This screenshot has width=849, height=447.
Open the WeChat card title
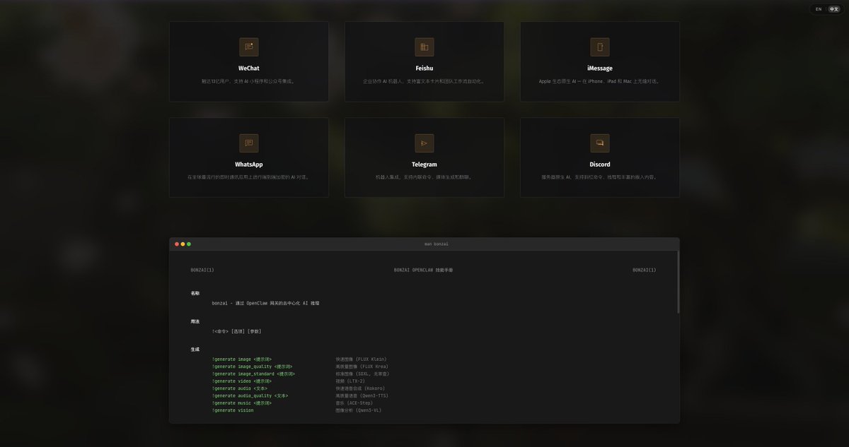point(249,68)
